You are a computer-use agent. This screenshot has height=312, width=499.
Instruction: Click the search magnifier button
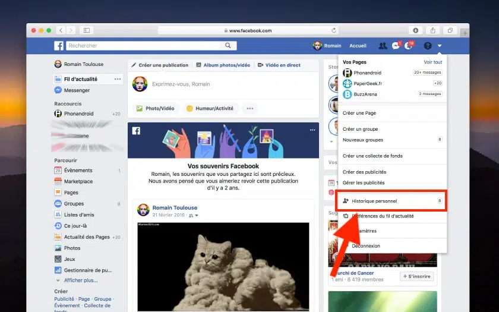pyautogui.click(x=228, y=46)
